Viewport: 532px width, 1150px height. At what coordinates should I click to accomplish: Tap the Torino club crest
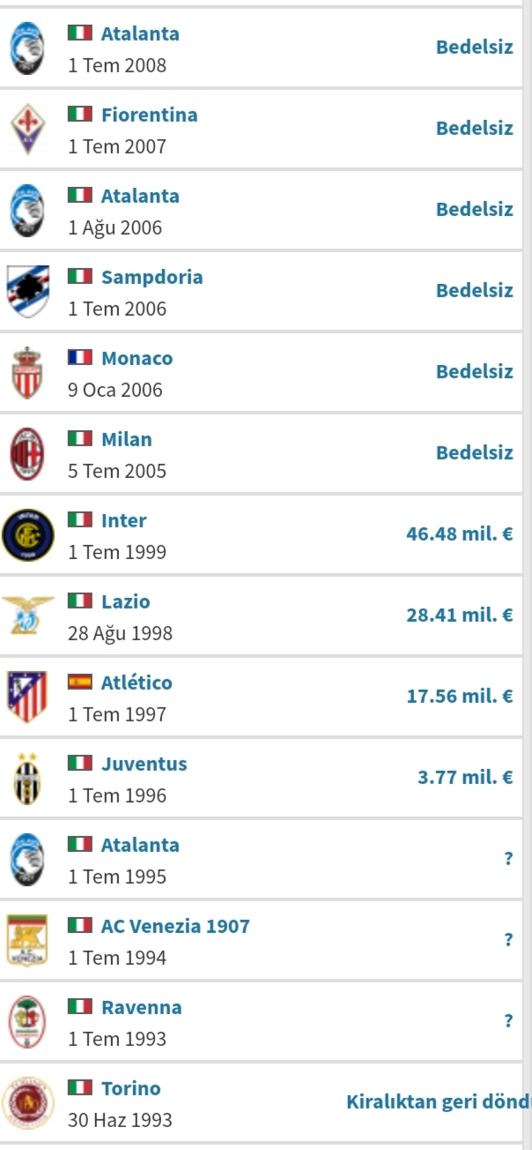27,1103
